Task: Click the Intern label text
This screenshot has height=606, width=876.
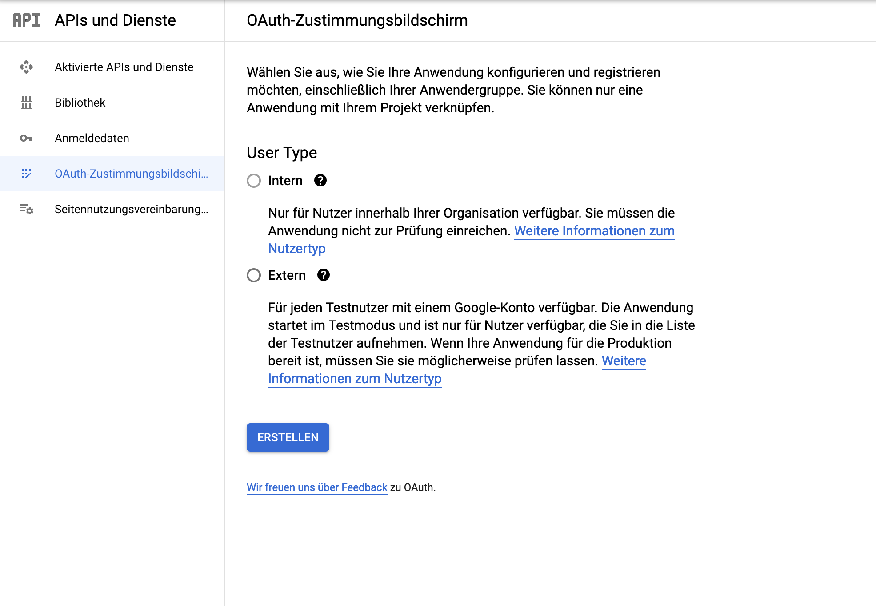Action: (285, 181)
